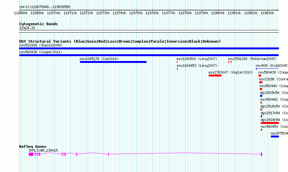Open the nsv1045178 (Coe2014) label link

99,59
